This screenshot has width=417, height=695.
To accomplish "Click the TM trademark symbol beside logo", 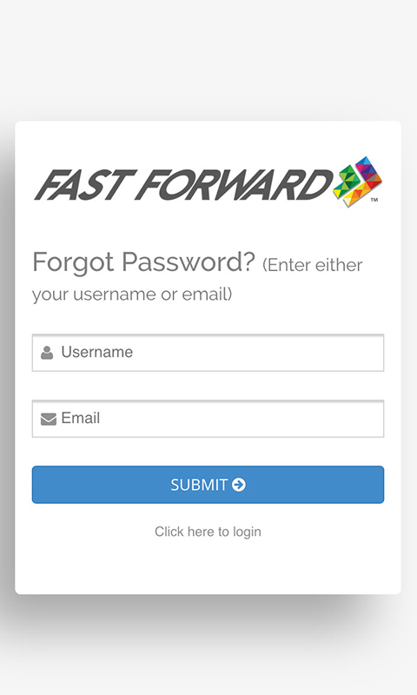I will (374, 200).
